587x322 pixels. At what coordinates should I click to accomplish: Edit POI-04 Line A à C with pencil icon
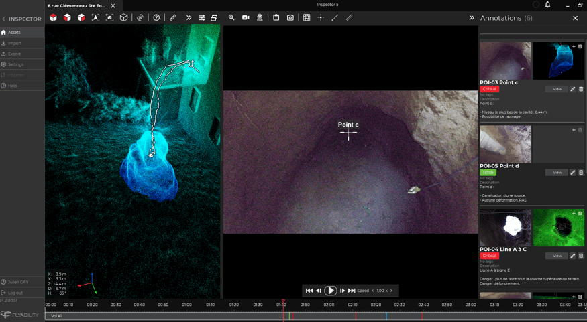click(x=573, y=256)
